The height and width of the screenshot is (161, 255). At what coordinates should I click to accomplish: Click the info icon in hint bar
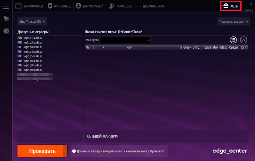click(74, 151)
